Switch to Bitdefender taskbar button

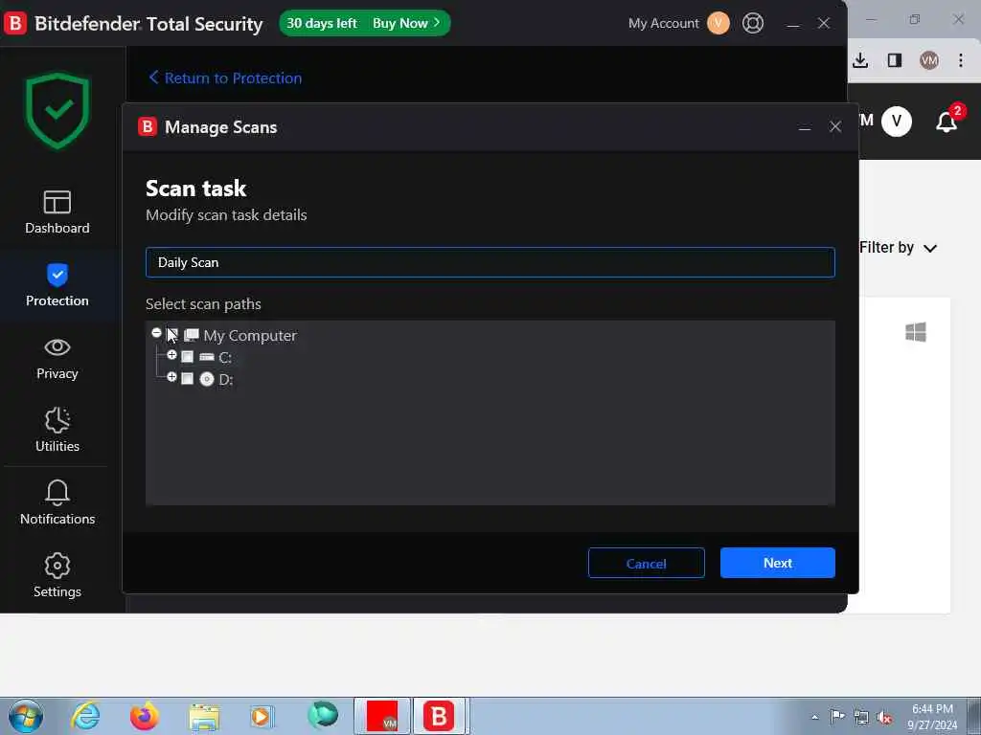pos(439,716)
